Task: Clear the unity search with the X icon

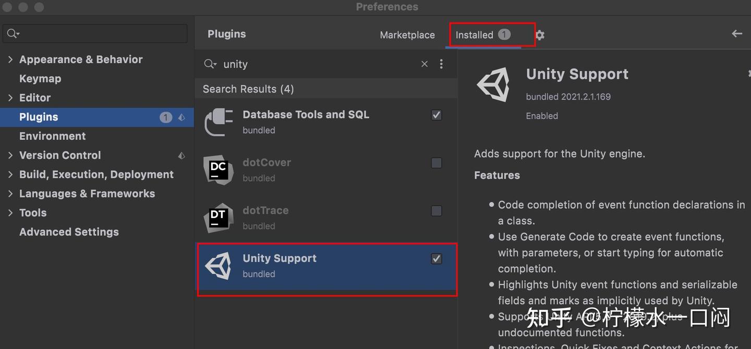Action: [x=424, y=64]
